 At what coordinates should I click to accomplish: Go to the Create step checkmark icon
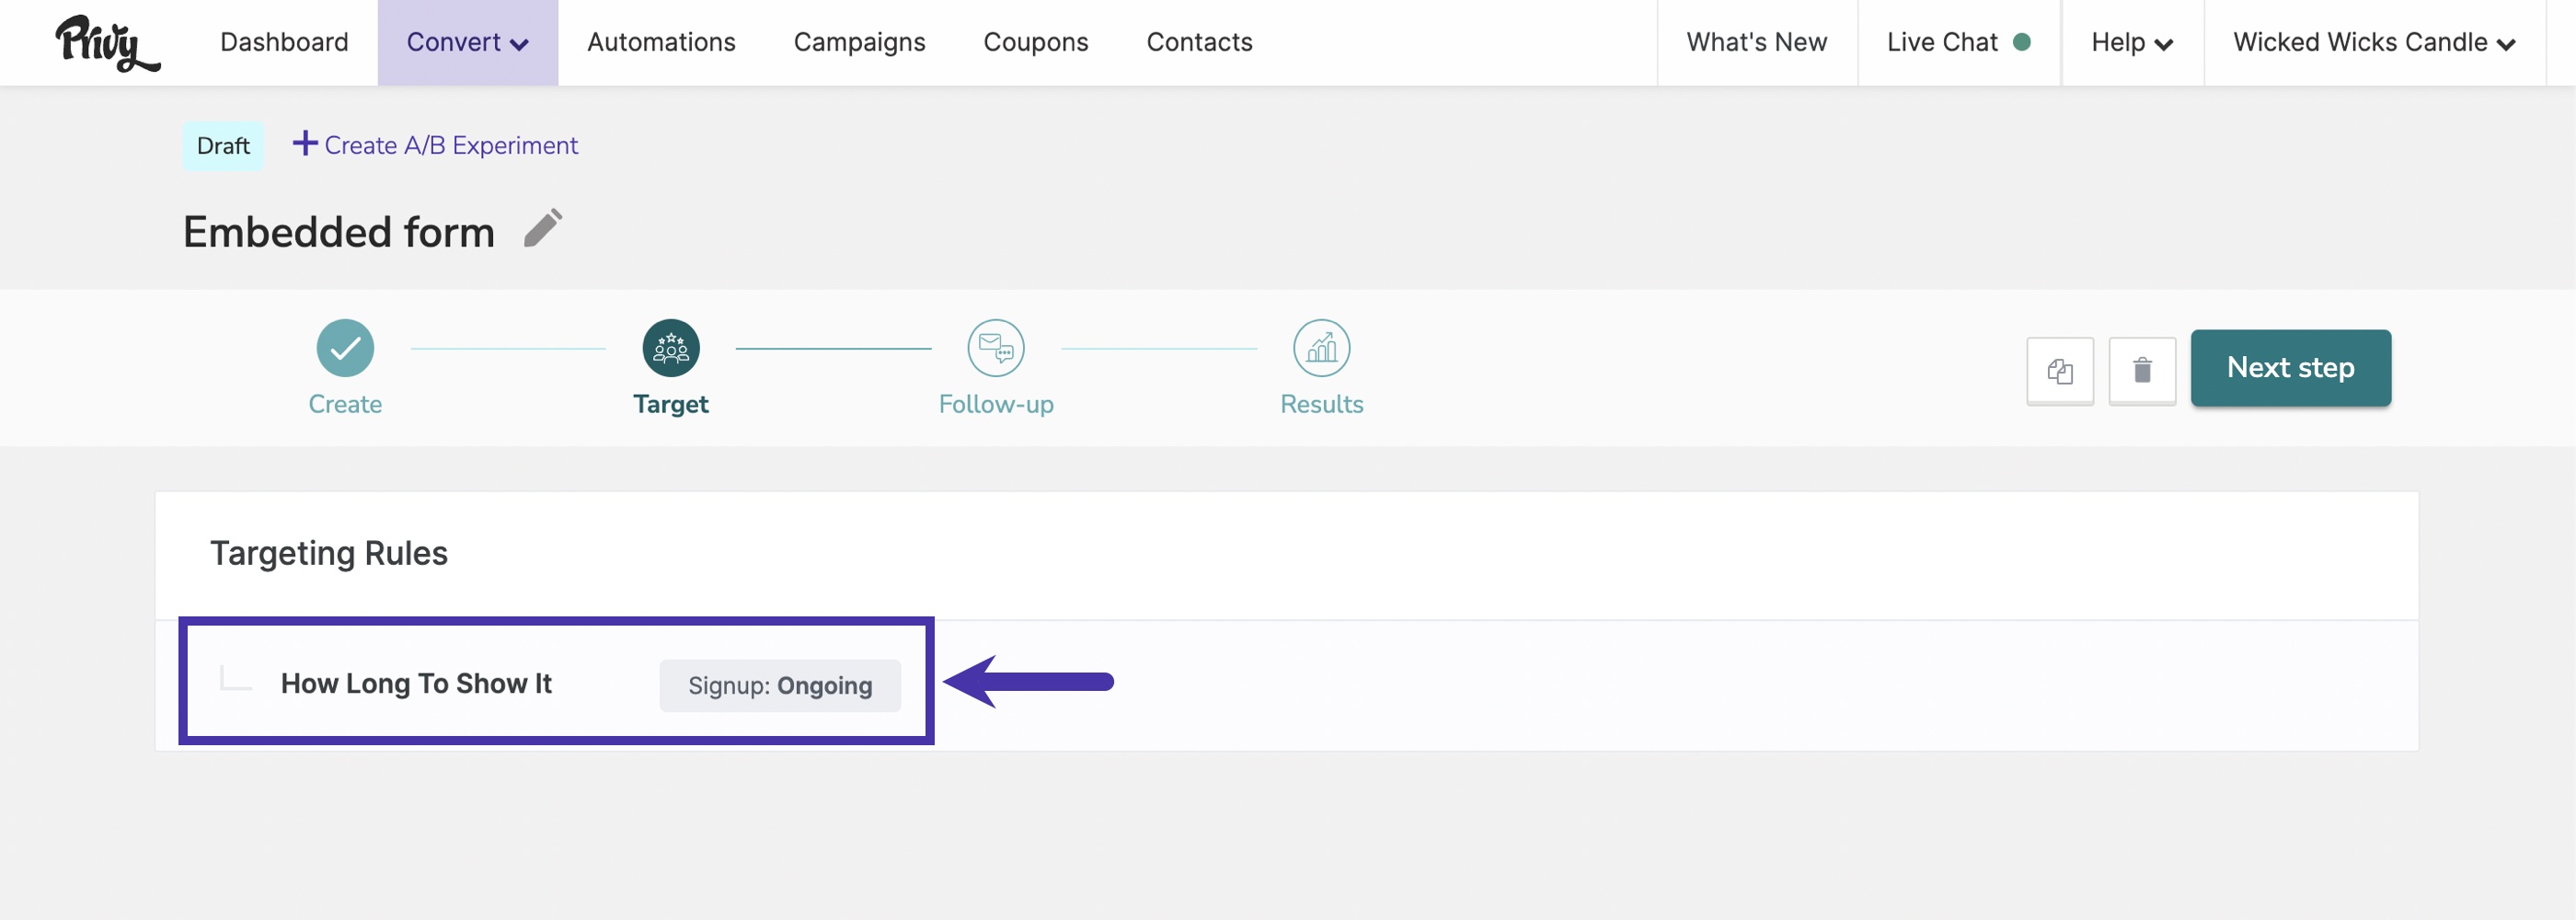point(345,348)
